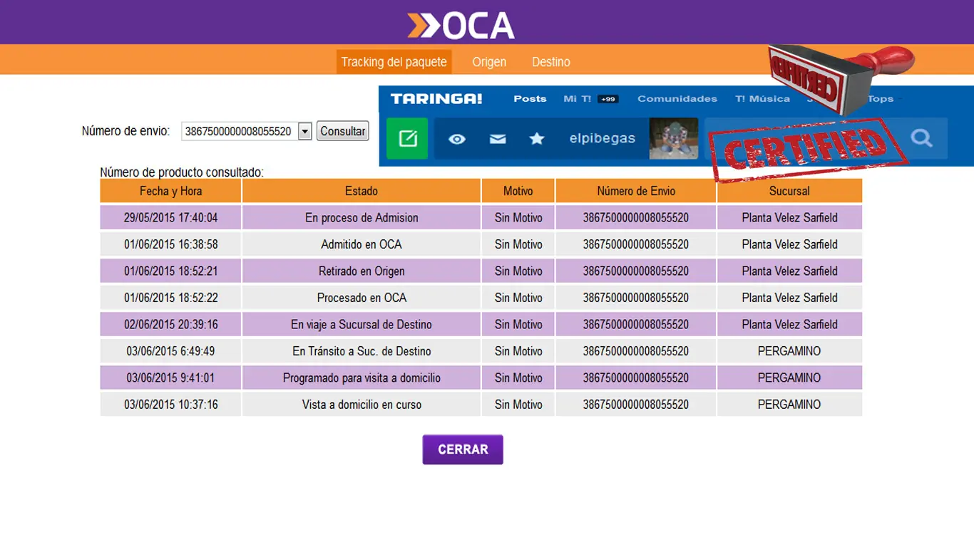974x547 pixels.
Task: Click the Número de Envío column header
Action: [636, 191]
